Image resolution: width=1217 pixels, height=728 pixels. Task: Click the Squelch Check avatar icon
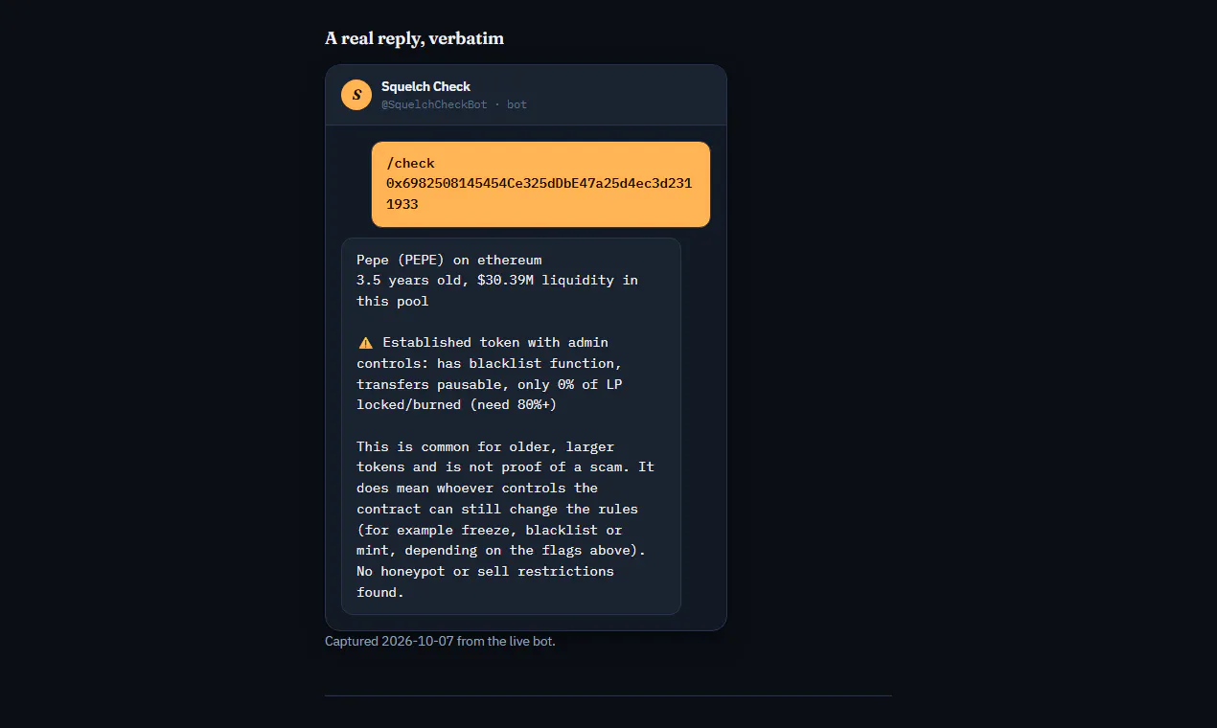point(356,95)
